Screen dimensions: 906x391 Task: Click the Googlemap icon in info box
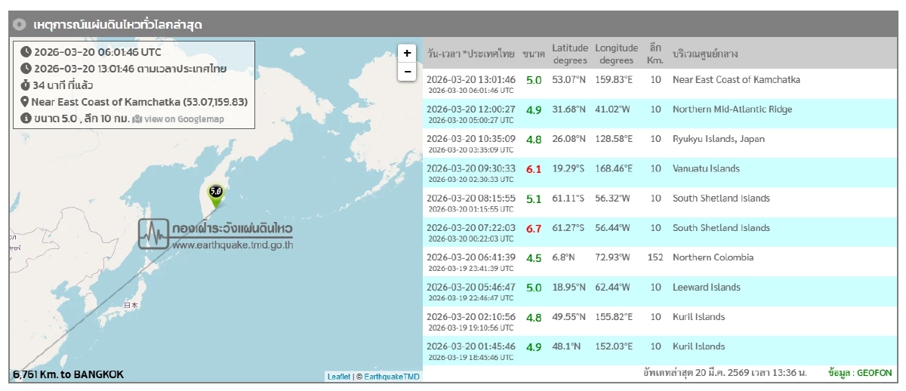click(137, 119)
